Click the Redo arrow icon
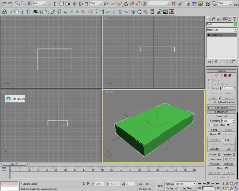Screen dimensions: 239x191 (10, 4)
